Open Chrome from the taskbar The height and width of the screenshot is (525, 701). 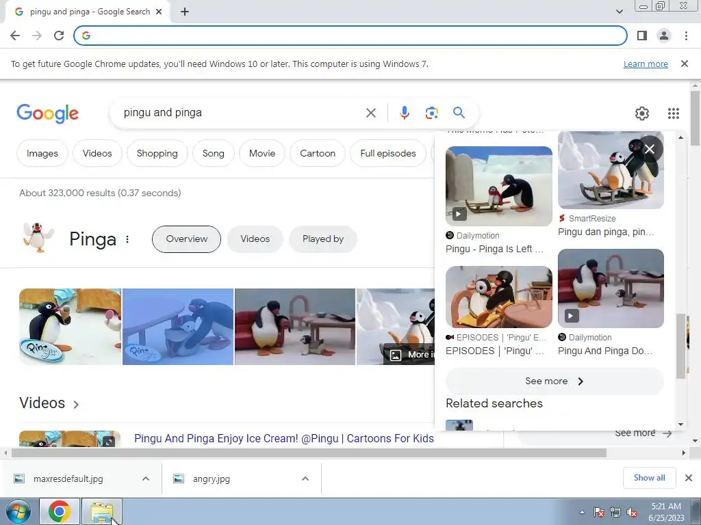60,511
